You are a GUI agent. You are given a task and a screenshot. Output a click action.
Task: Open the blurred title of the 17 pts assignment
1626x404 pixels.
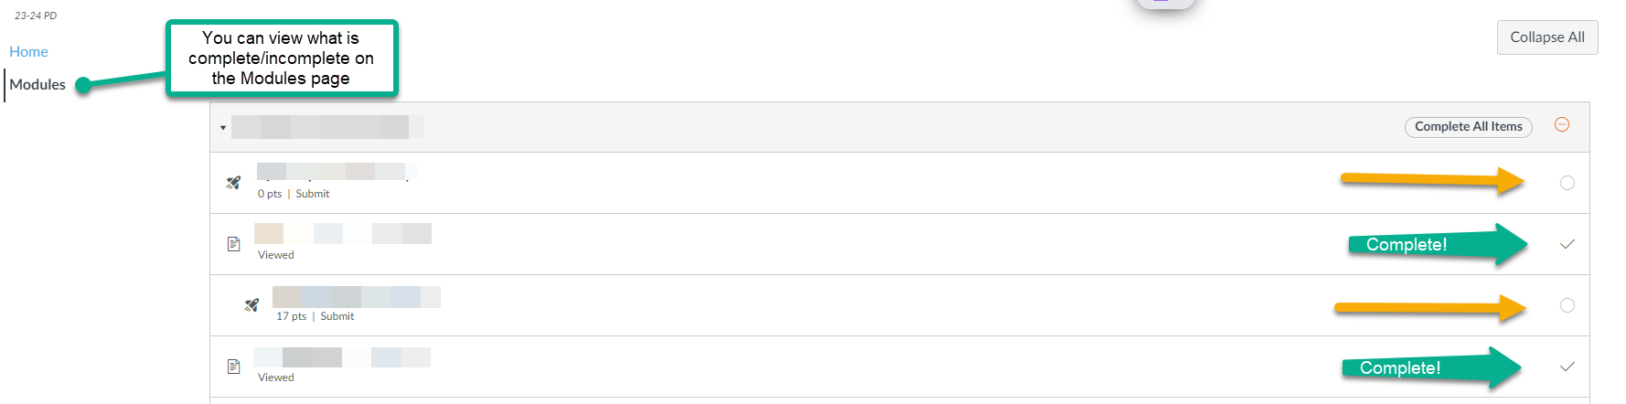[356, 296]
